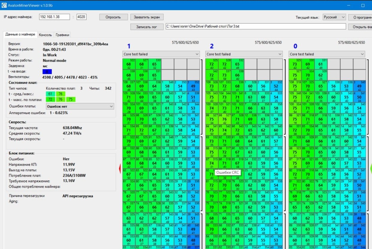Open the Core test failed dropdown for board 1

click(x=161, y=54)
